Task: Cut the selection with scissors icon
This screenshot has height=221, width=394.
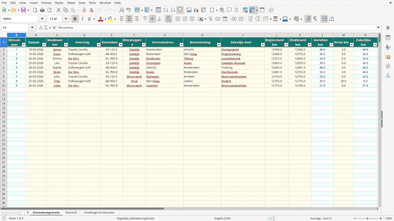Action: [x=58, y=10]
